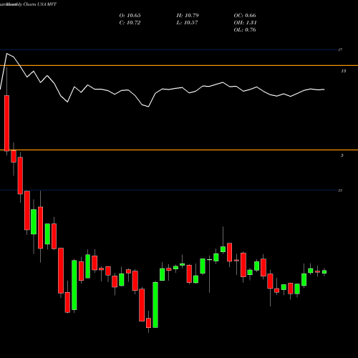Click the OL: 0.76 reading
Image resolution: width=358 pixels, height=358 pixels.
point(245,30)
